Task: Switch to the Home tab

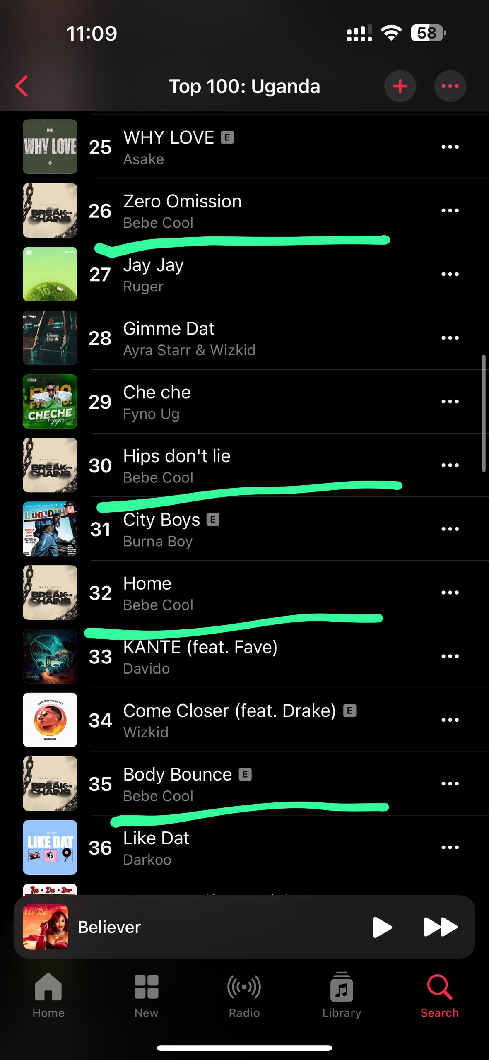Action: click(x=48, y=995)
